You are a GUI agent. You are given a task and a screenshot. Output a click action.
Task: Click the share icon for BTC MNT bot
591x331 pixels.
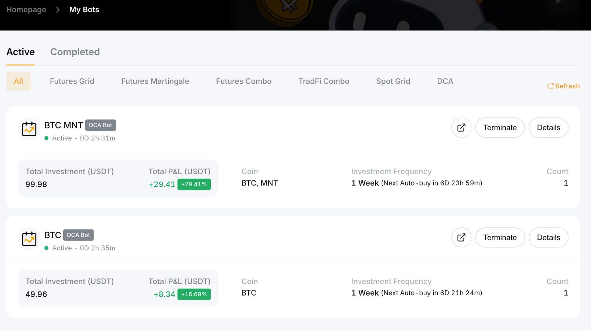pyautogui.click(x=461, y=128)
